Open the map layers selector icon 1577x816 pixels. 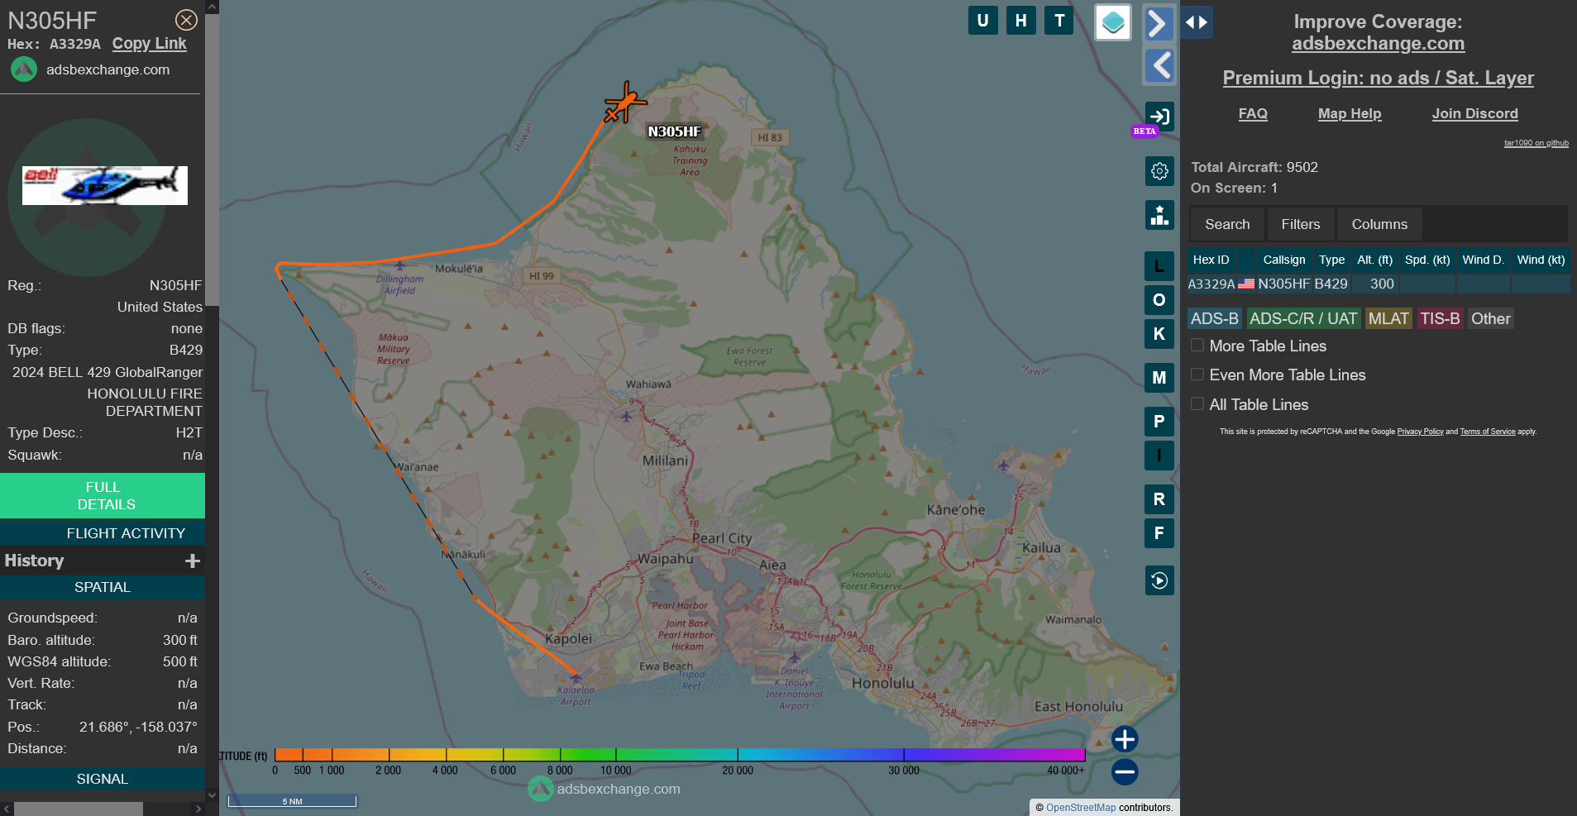[x=1113, y=22]
